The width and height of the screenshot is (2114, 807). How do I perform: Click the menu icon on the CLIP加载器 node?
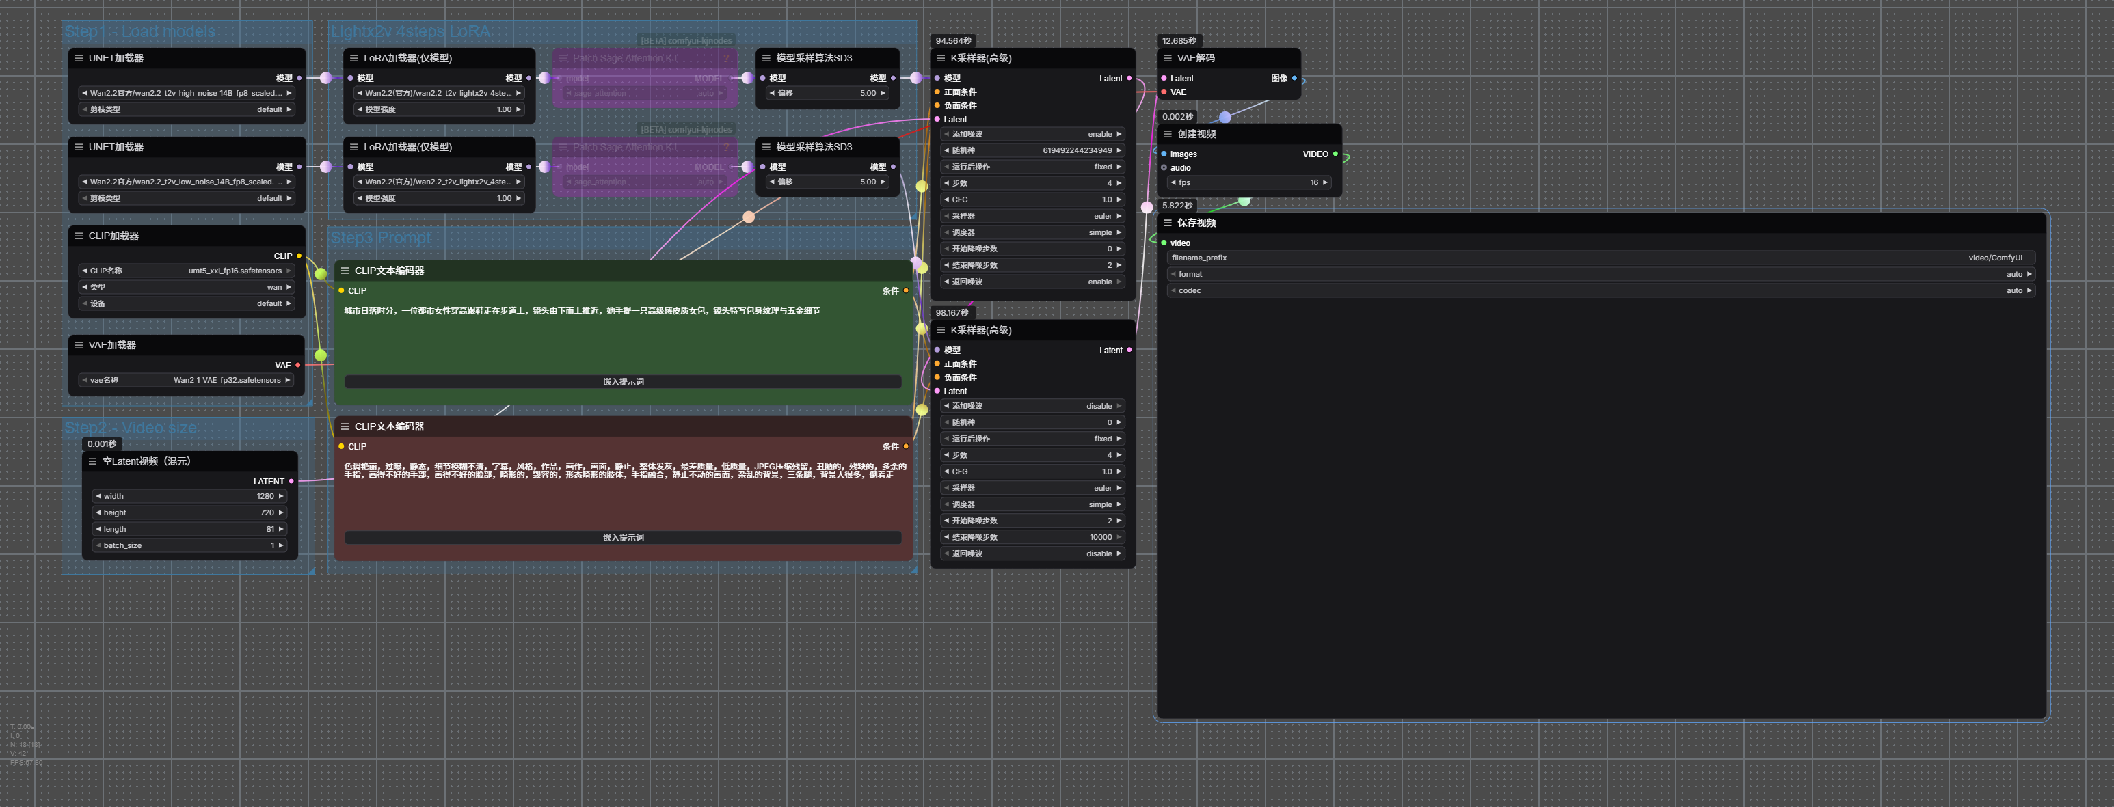[x=79, y=236]
